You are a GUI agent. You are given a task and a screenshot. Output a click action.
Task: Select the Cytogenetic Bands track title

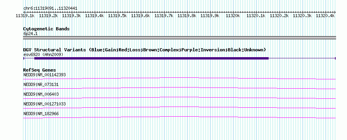[x=46, y=29]
